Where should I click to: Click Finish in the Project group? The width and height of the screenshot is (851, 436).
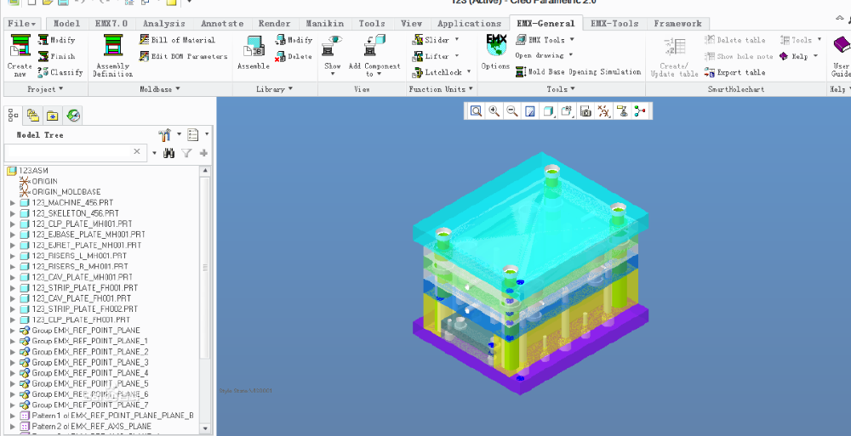56,56
